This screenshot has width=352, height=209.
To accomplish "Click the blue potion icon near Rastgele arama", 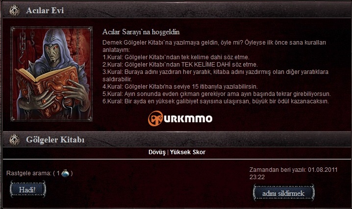I will pos(65,173).
